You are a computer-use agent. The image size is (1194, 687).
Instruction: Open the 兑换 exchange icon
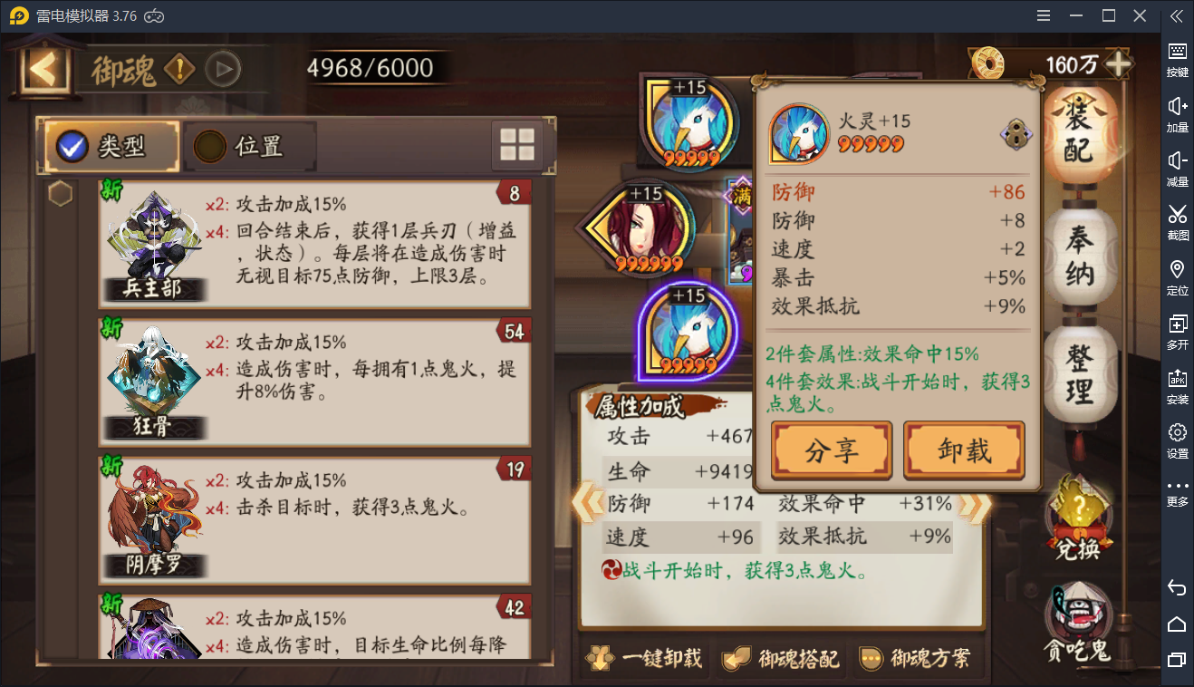pyautogui.click(x=1078, y=518)
